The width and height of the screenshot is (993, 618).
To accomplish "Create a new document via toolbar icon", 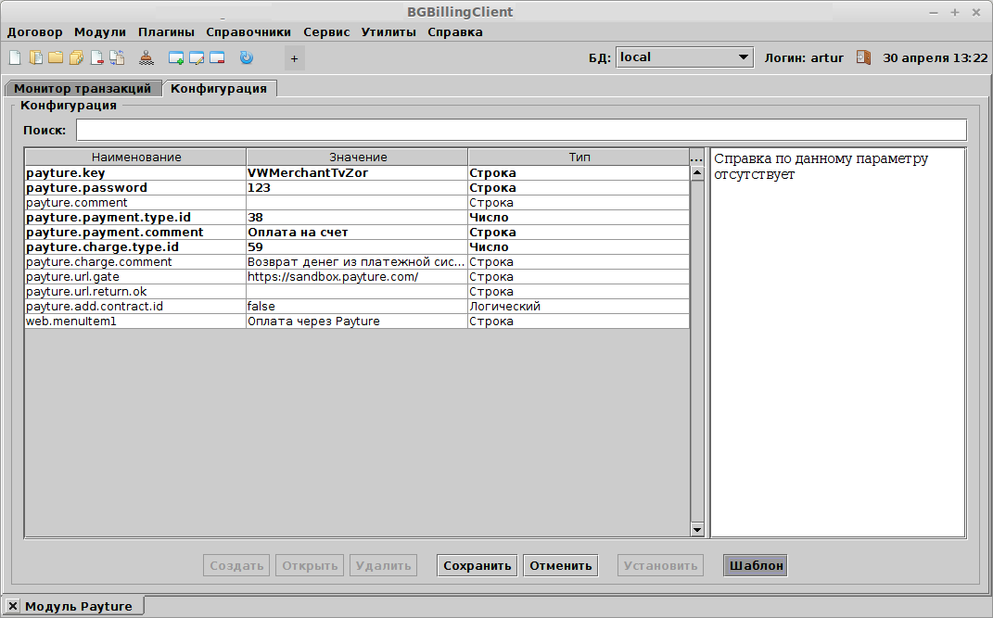I will click(15, 57).
